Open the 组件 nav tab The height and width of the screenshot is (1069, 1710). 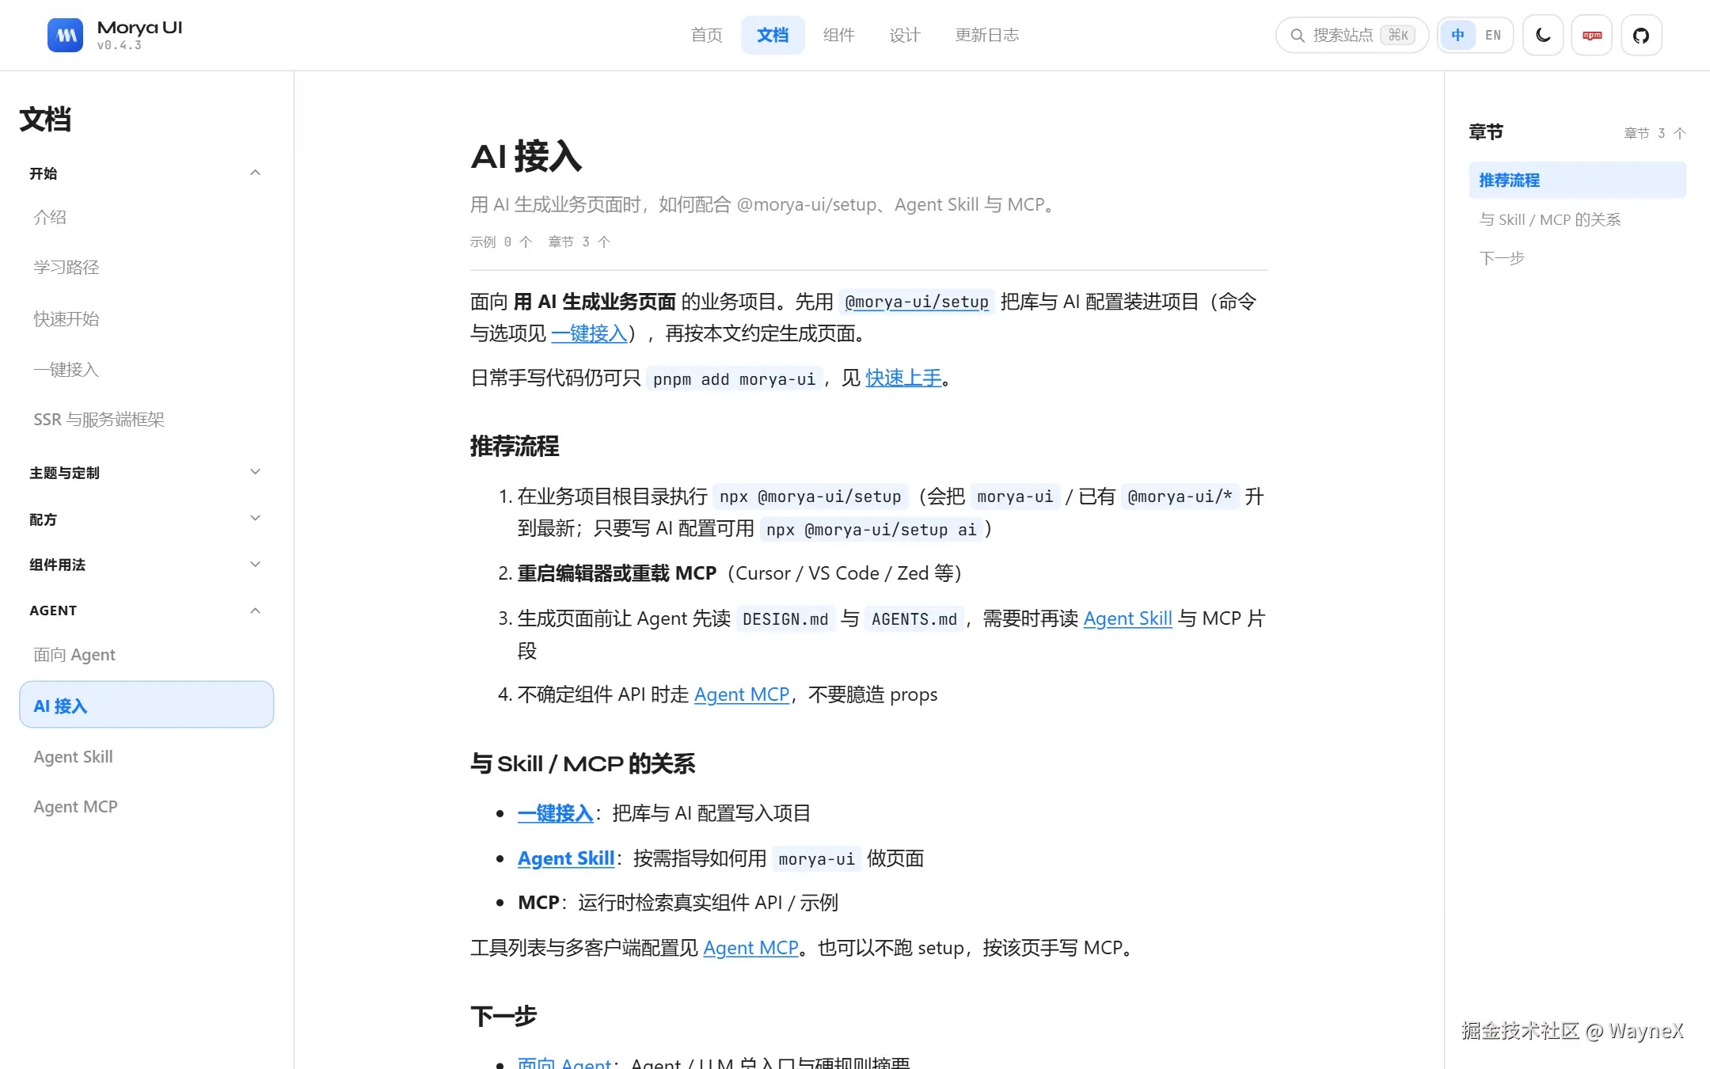pos(838,35)
